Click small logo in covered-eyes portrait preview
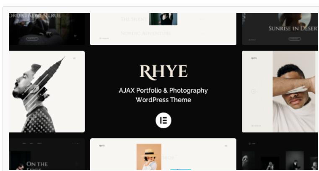Image resolution: width=319 pixels, height=171 pixels. pos(253,58)
